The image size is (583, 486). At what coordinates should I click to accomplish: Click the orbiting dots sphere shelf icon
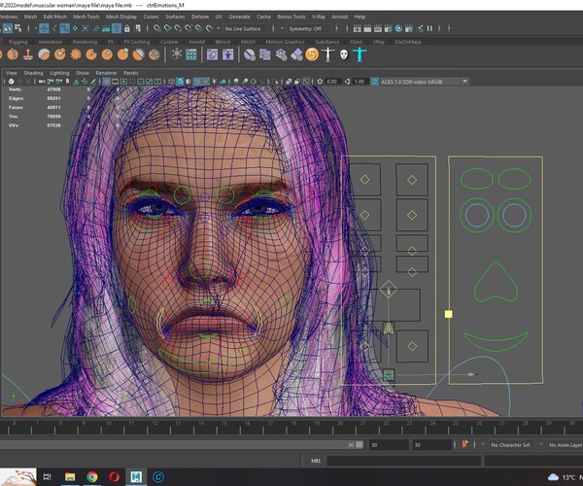176,54
